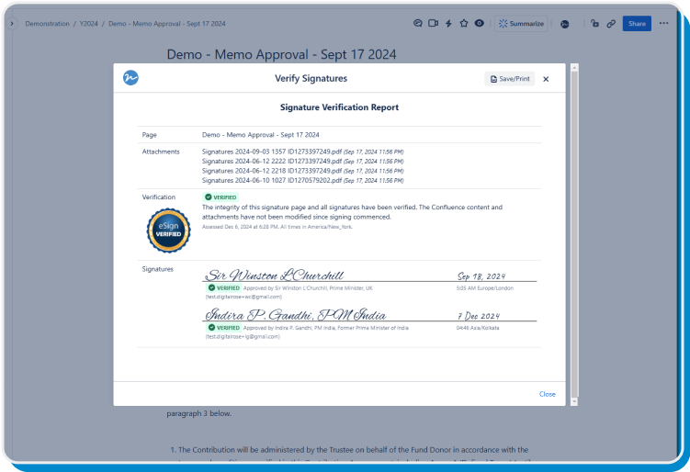Screen dimensions: 690x472
Task: Open the more actions ellipsis menu
Action: point(663,23)
